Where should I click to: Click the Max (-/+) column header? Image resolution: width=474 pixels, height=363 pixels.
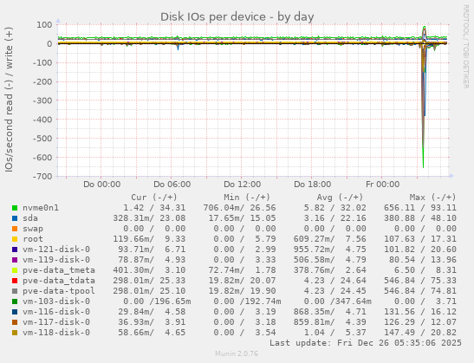pos(432,198)
